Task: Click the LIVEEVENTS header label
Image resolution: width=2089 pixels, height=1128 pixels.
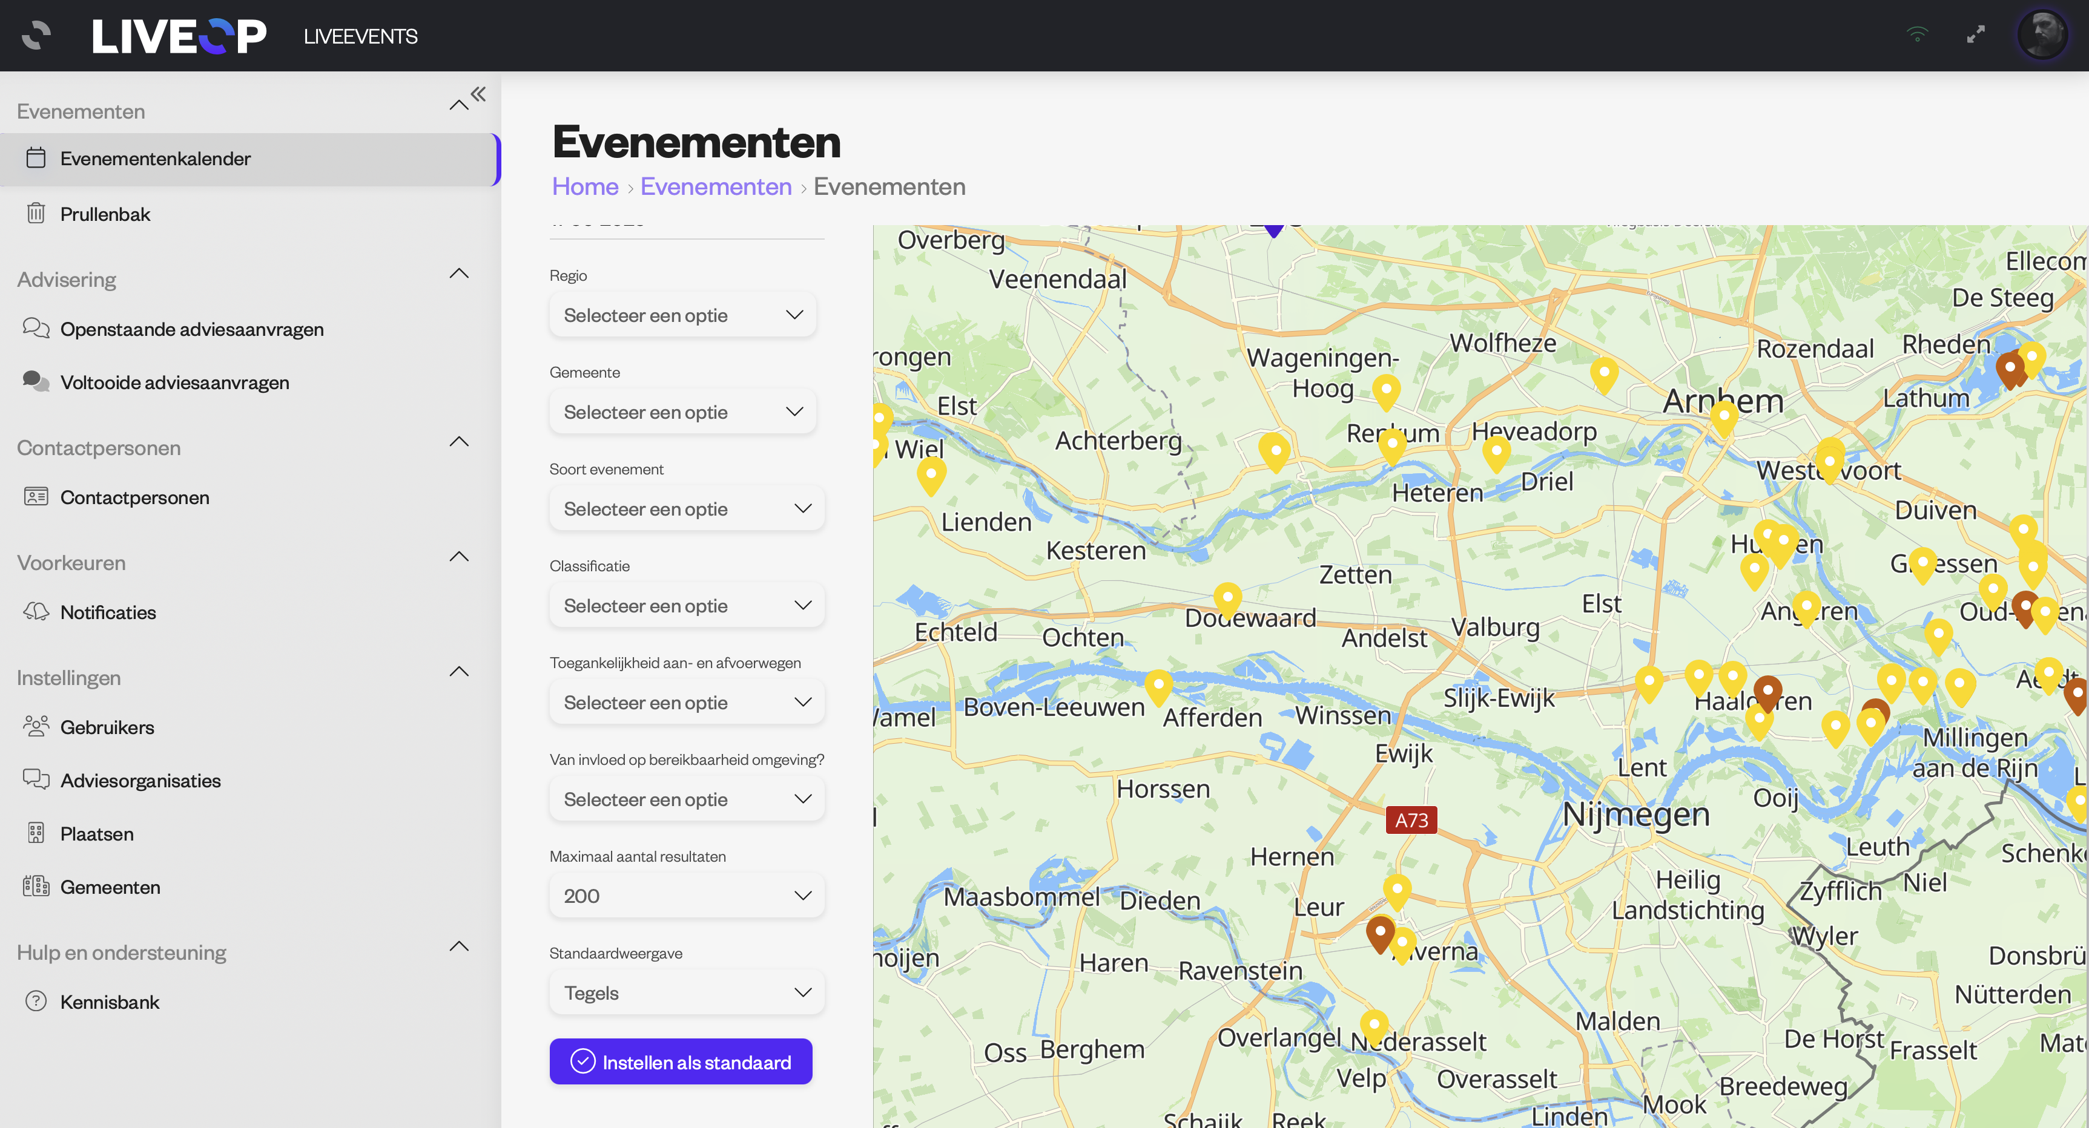Action: click(361, 36)
